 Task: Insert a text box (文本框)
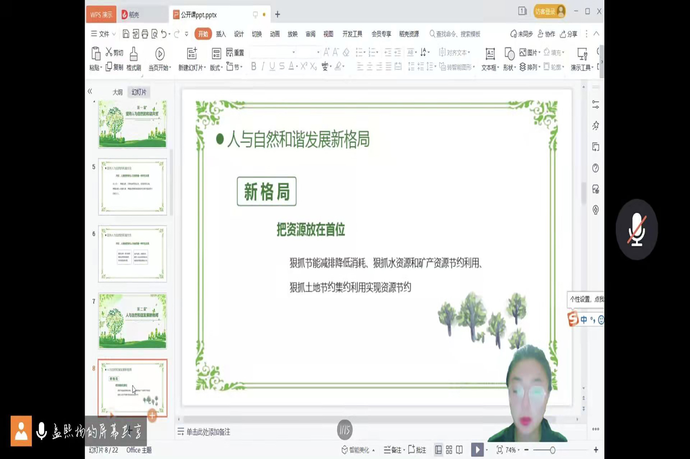click(490, 54)
